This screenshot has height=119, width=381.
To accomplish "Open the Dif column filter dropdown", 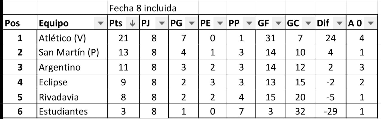I will (339, 24).
